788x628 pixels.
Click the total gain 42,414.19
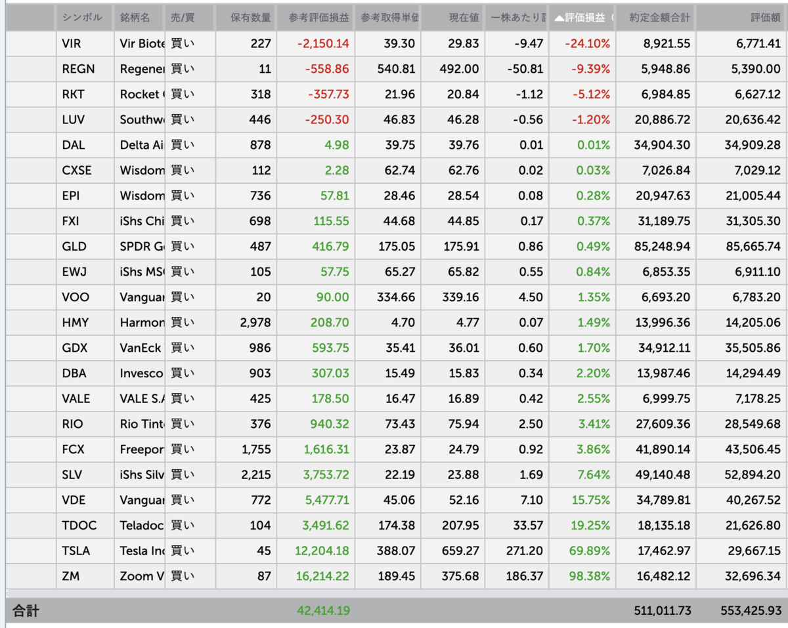[x=323, y=611]
